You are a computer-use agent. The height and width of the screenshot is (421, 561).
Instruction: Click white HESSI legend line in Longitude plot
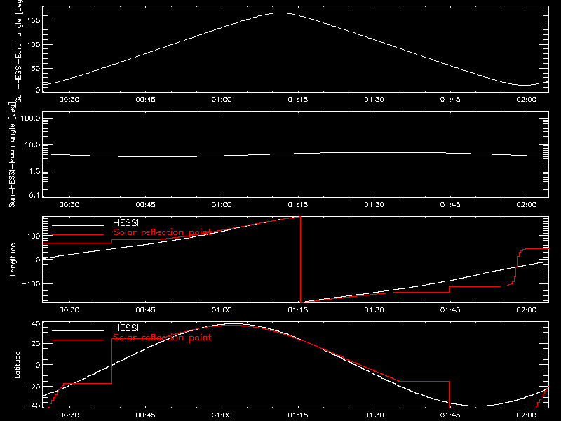coord(78,225)
